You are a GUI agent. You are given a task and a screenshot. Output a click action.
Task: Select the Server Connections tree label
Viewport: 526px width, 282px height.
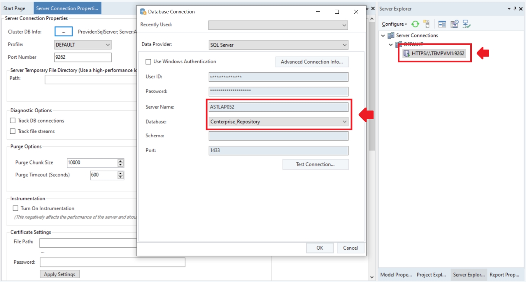pyautogui.click(x=417, y=35)
